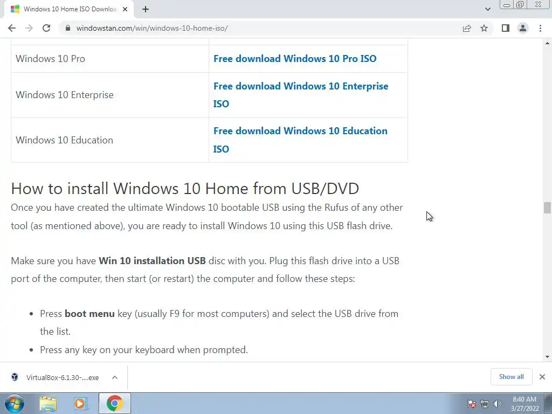
Task: Click the bold 'Win 10 installation USB' text
Action: (152, 261)
